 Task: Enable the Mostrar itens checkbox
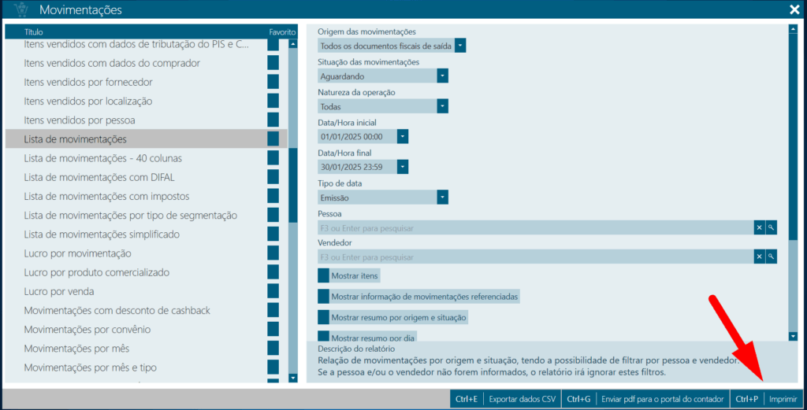(323, 275)
